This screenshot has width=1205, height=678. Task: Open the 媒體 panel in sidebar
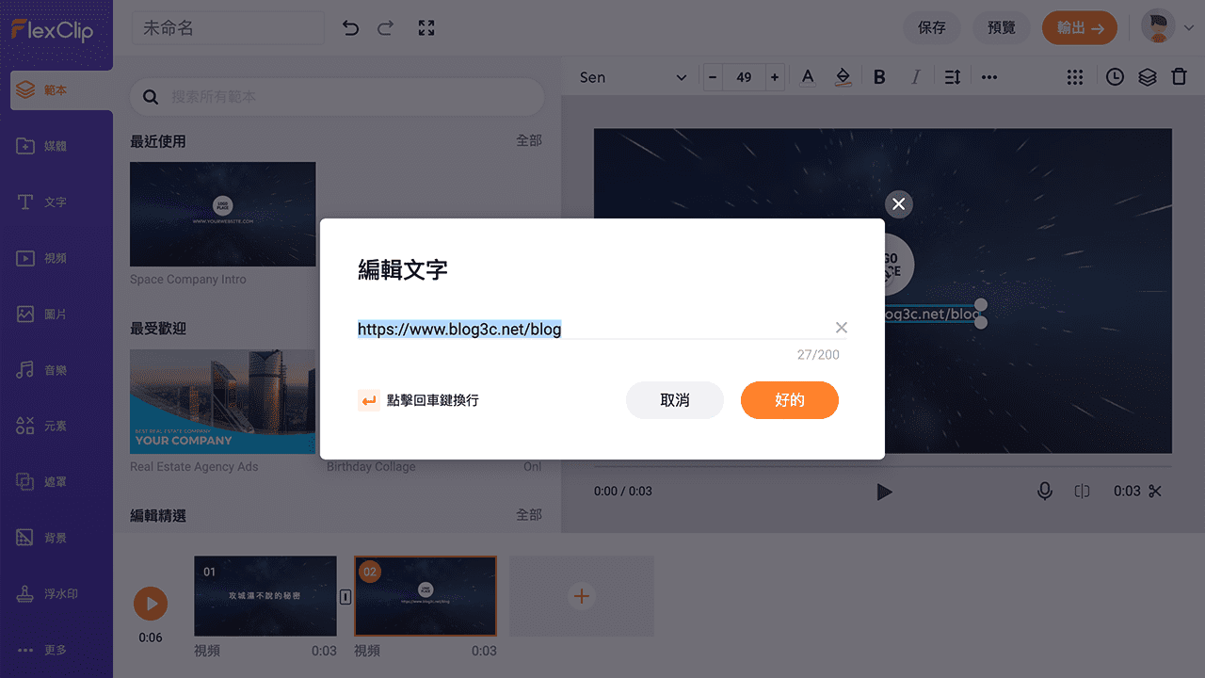pos(58,145)
